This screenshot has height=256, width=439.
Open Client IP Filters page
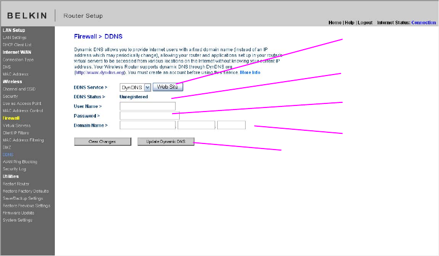coord(16,133)
